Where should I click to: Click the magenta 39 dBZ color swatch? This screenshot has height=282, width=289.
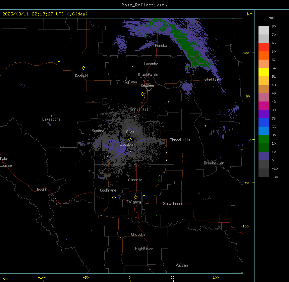264,105
